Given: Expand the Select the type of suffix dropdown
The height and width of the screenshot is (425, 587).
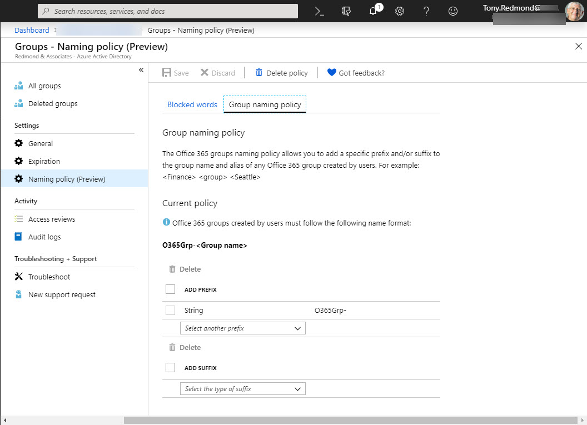Looking at the screenshot, I should (x=242, y=389).
